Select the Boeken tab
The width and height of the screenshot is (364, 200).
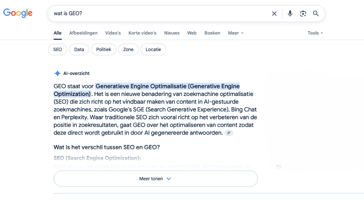[x=212, y=33]
